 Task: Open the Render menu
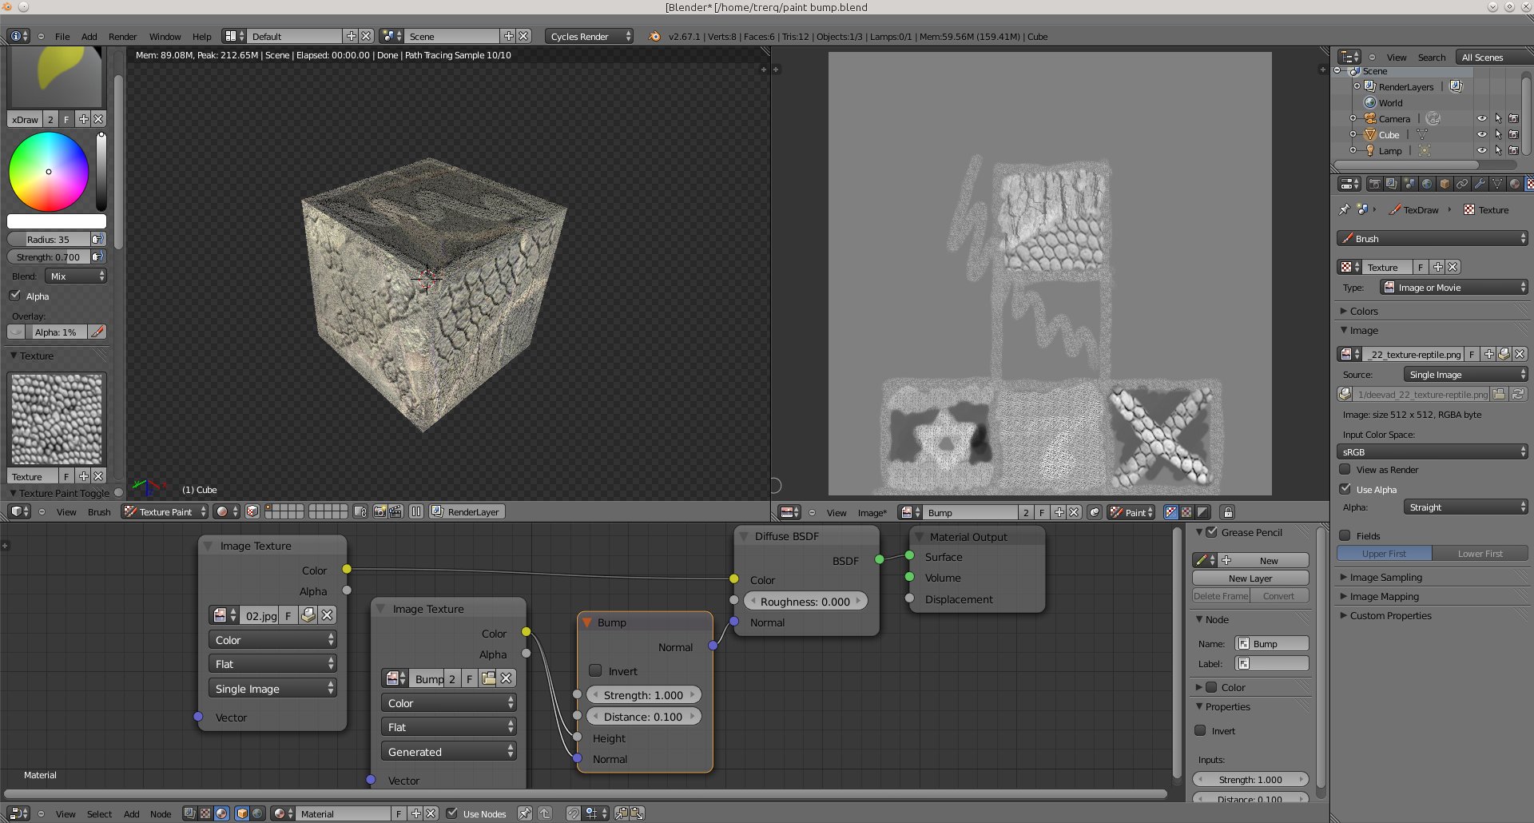click(x=122, y=37)
